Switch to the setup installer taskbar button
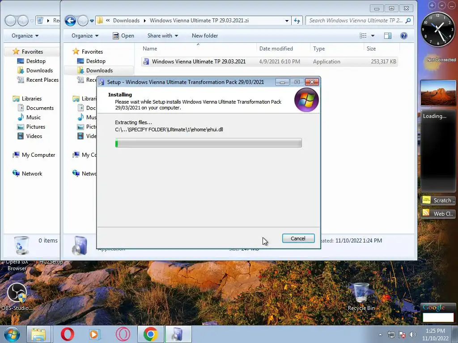The image size is (458, 343). click(178, 334)
